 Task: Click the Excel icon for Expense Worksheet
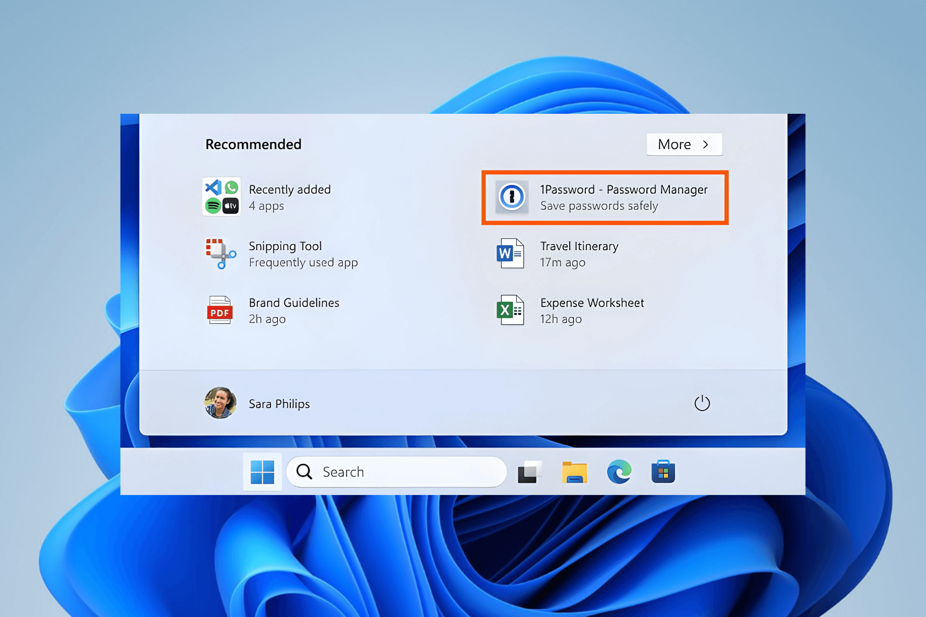tap(510, 310)
